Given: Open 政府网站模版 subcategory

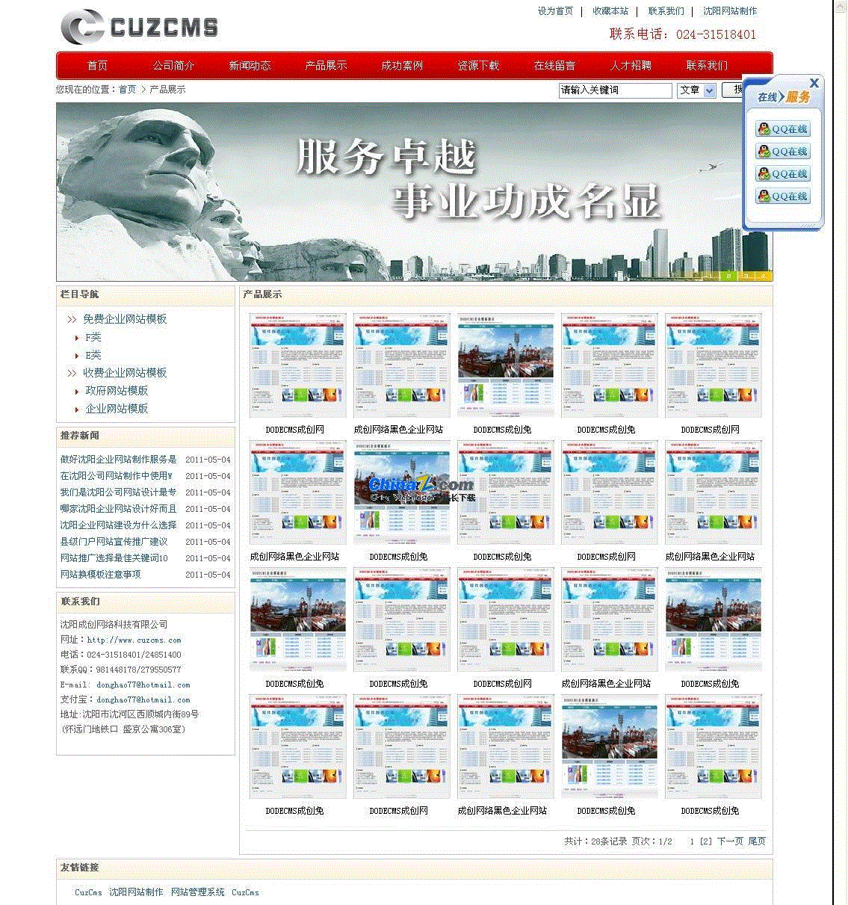Looking at the screenshot, I should coord(117,391).
